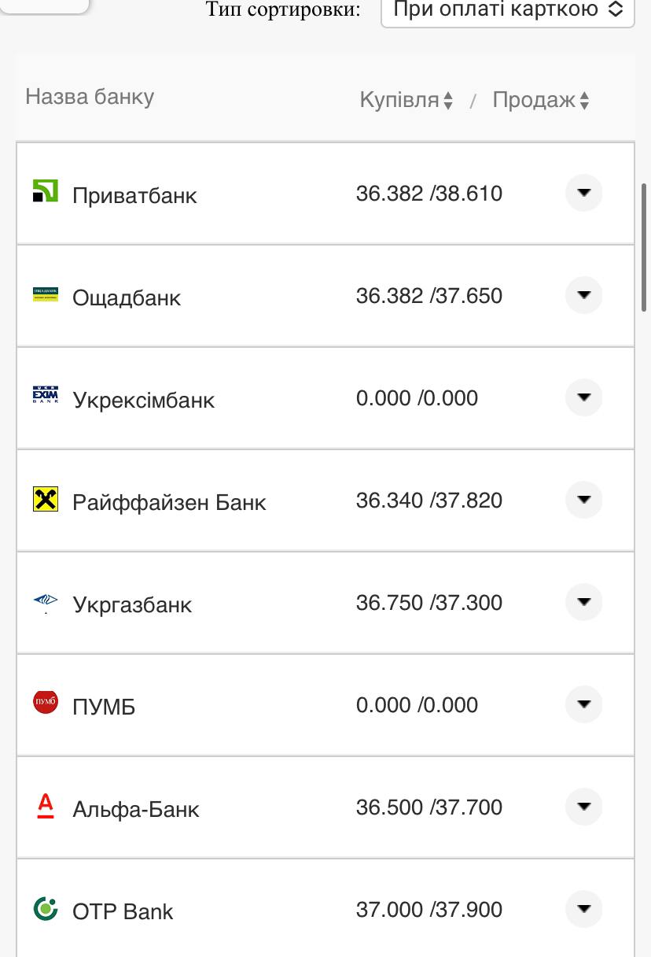Expand the ПУМБ row details

coord(583,704)
